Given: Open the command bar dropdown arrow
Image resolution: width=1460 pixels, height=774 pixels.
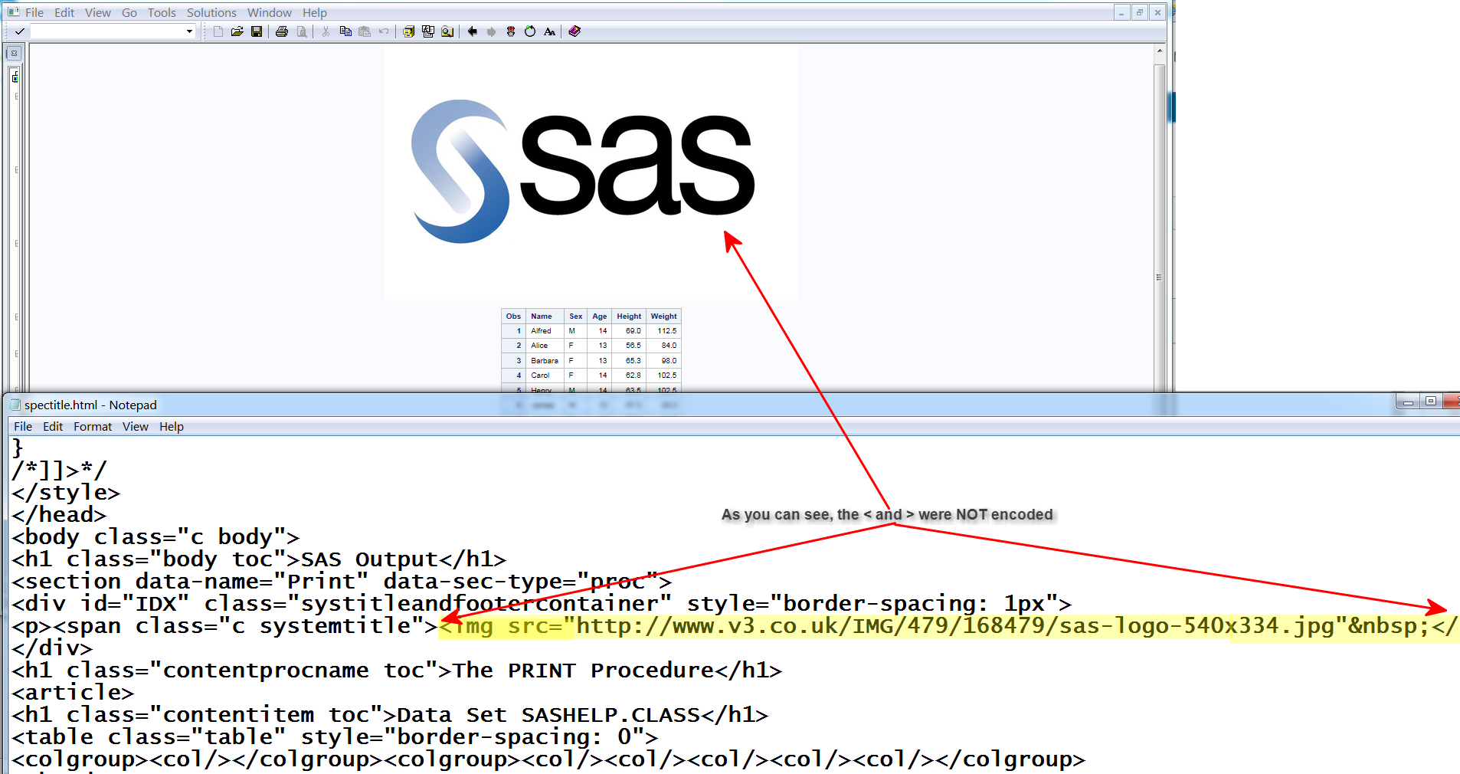Looking at the screenshot, I should 189,31.
